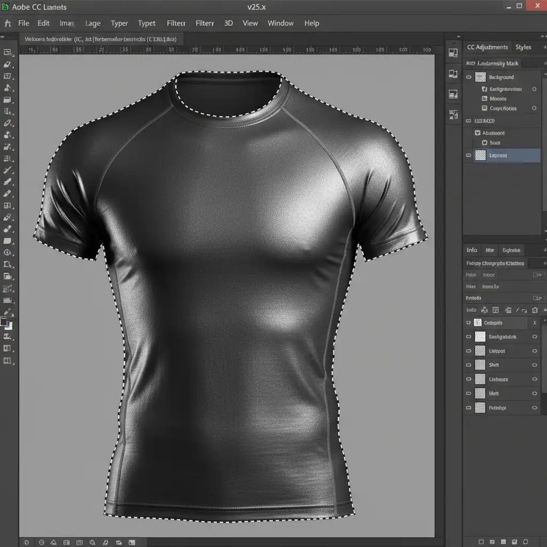Toggle the eye icon on the Lintpat layer
Image resolution: width=547 pixels, height=547 pixels.
(x=535, y=351)
